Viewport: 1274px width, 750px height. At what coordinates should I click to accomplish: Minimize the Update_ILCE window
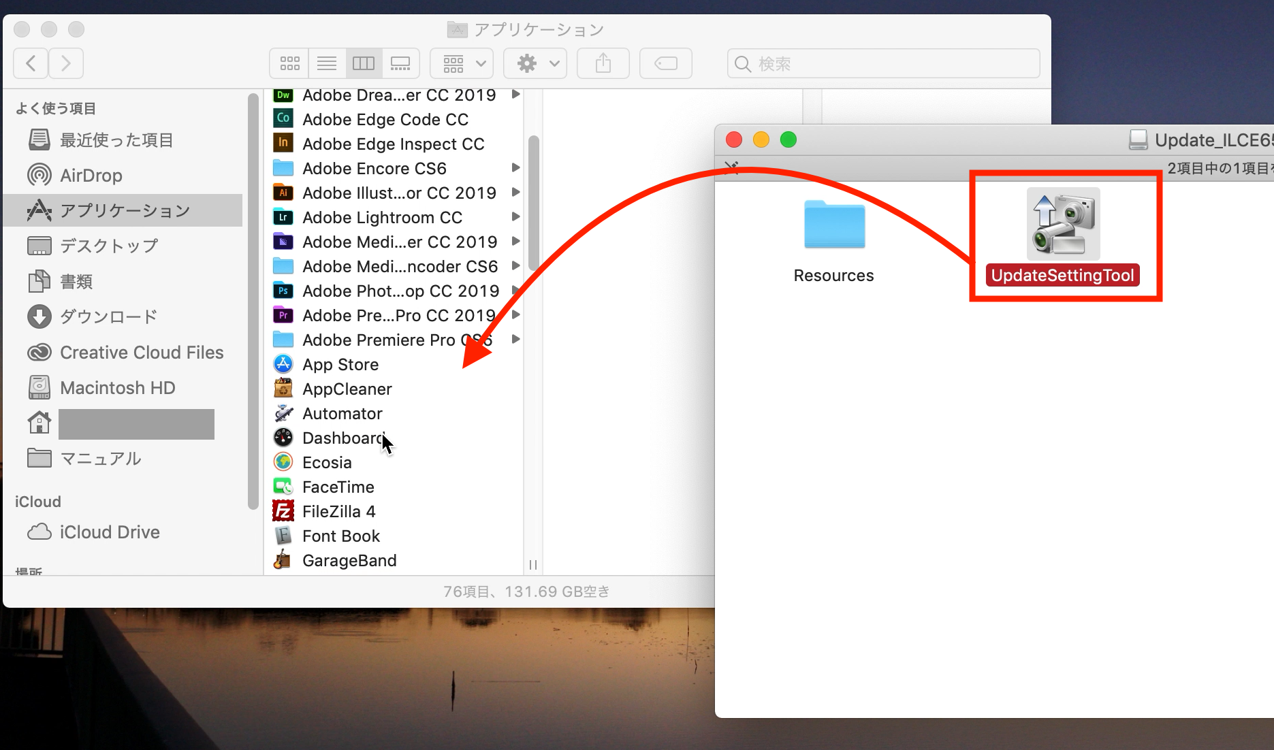pos(761,140)
